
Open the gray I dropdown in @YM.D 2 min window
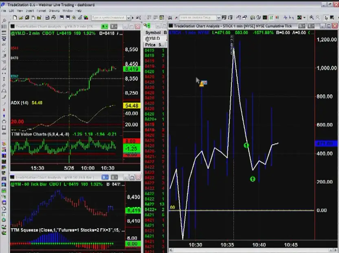(x=114, y=27)
